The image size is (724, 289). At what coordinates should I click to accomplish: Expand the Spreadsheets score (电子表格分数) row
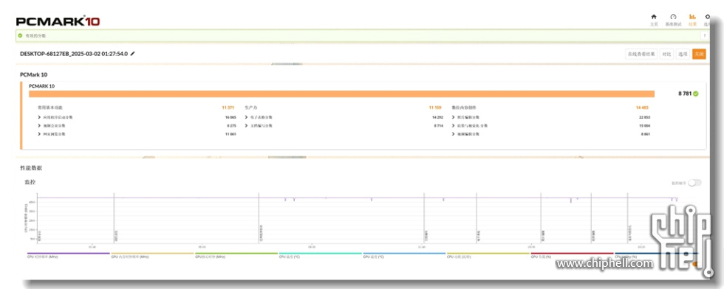344,117
